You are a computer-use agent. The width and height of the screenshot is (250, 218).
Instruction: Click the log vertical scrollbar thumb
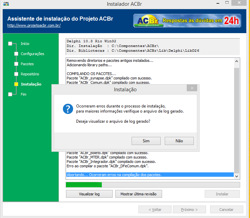tap(236, 120)
